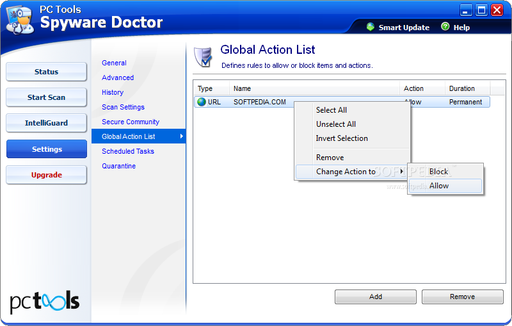Choose Invert Selection from context menu
The height and width of the screenshot is (326, 512).
353,138
